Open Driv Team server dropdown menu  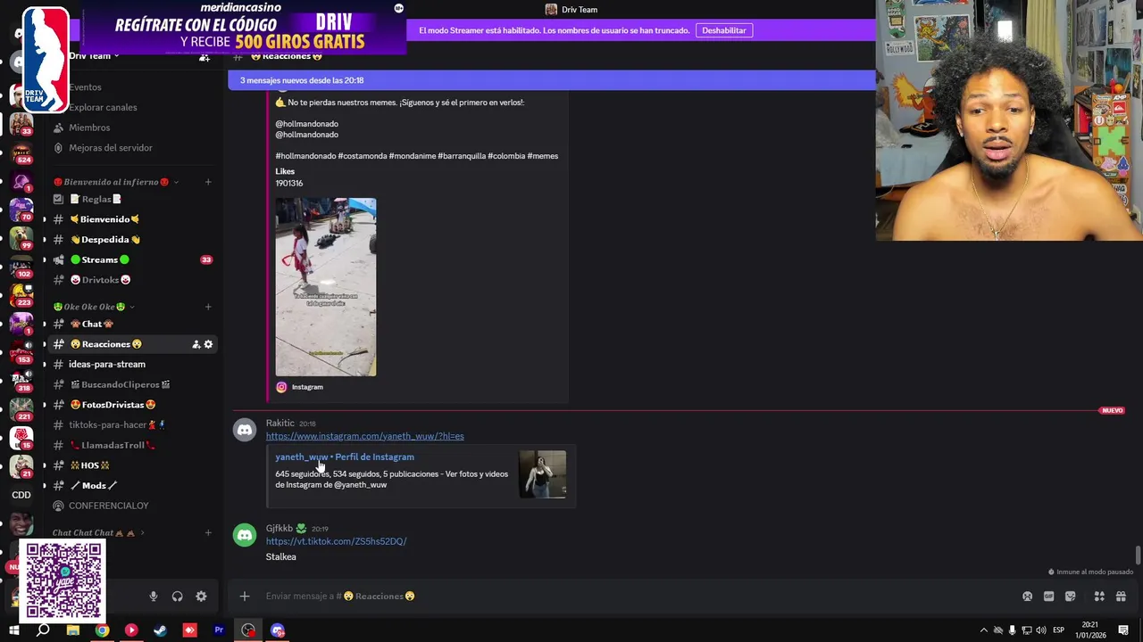point(94,56)
